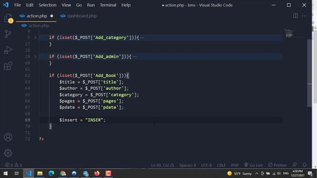Image resolution: width=317 pixels, height=178 pixels.
Task: Show hidden system tray icons
Action: click(x=257, y=174)
